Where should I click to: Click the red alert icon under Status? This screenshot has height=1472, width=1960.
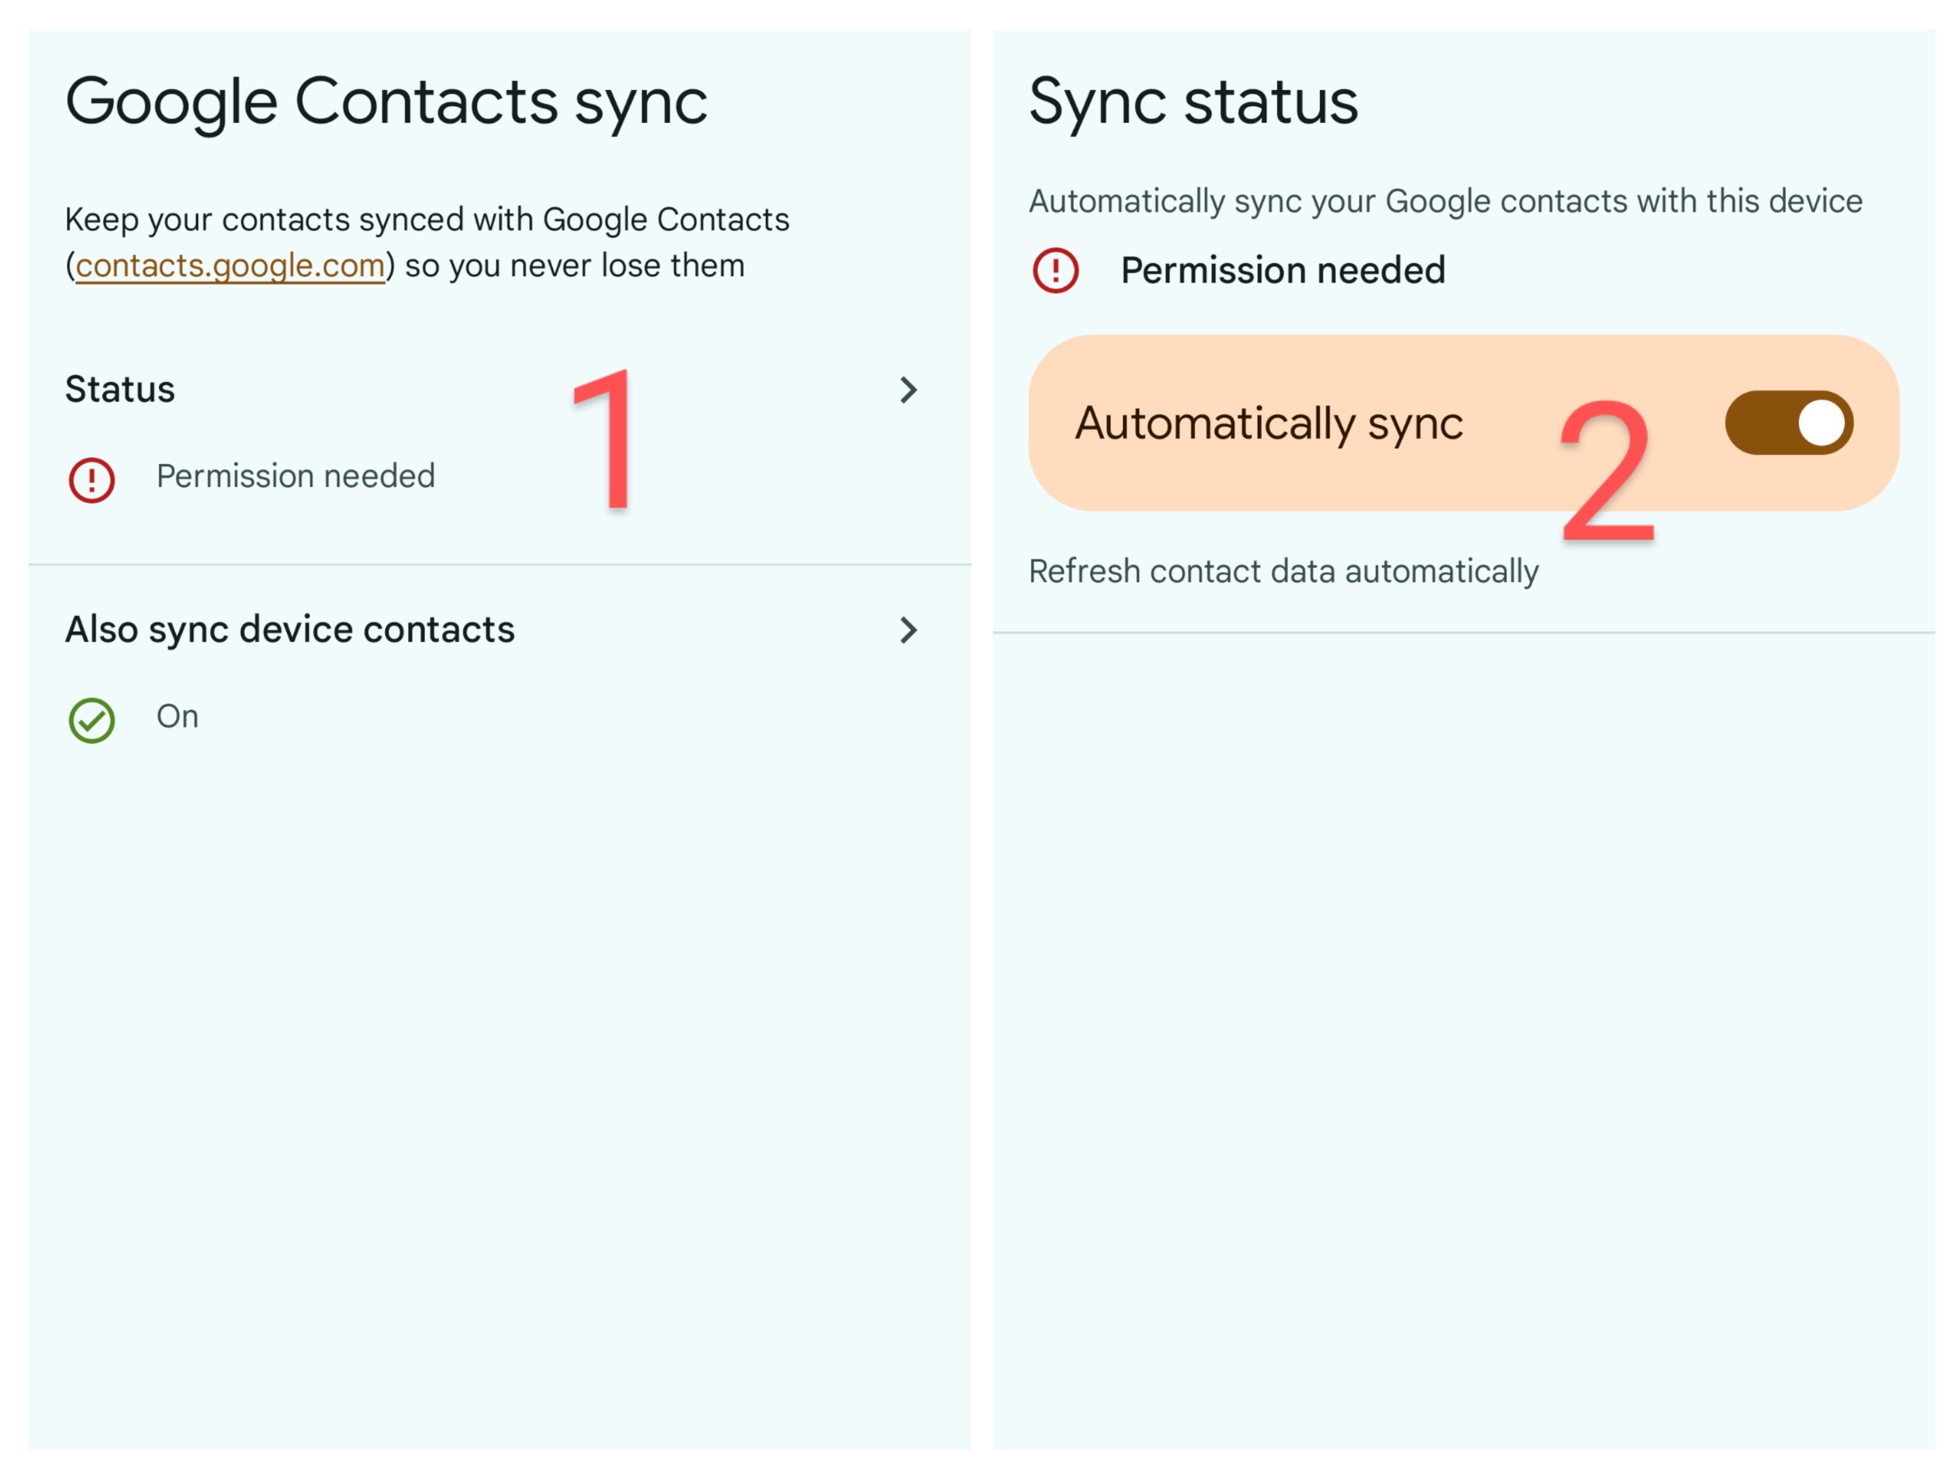(91, 480)
